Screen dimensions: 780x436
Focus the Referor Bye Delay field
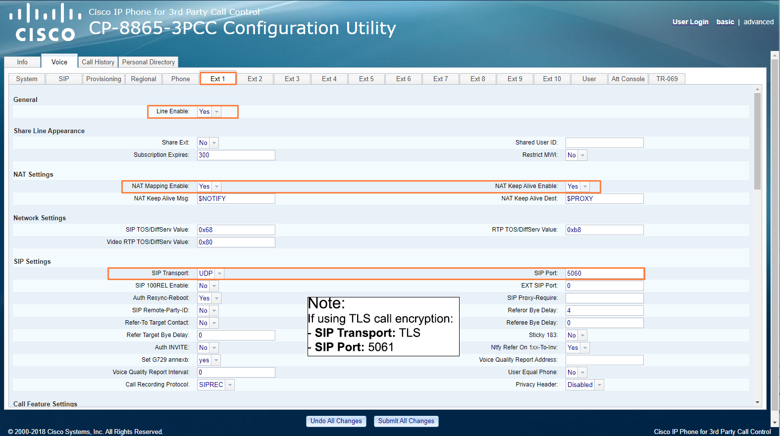pyautogui.click(x=605, y=311)
